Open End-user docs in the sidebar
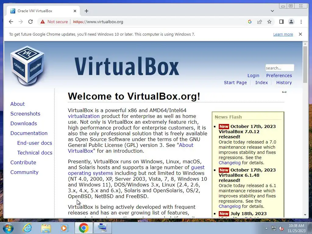The image size is (312, 234). (x=35, y=143)
